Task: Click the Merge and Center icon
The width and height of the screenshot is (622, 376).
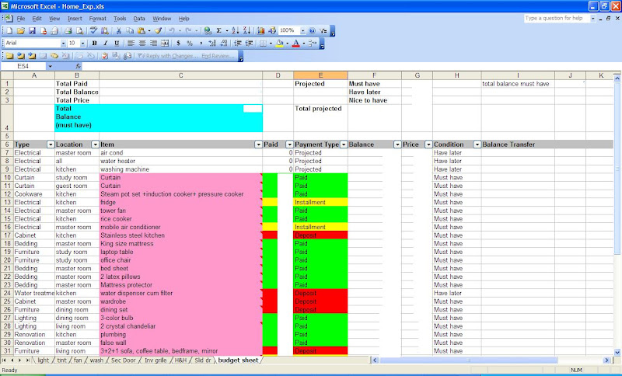Action: pos(166,44)
